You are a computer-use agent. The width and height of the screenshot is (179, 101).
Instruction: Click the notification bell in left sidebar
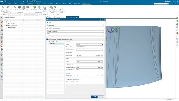coord(2,34)
